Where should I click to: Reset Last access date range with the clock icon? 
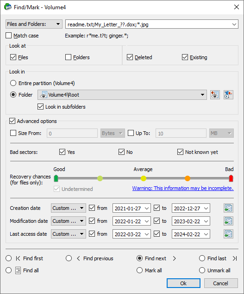click(x=228, y=234)
